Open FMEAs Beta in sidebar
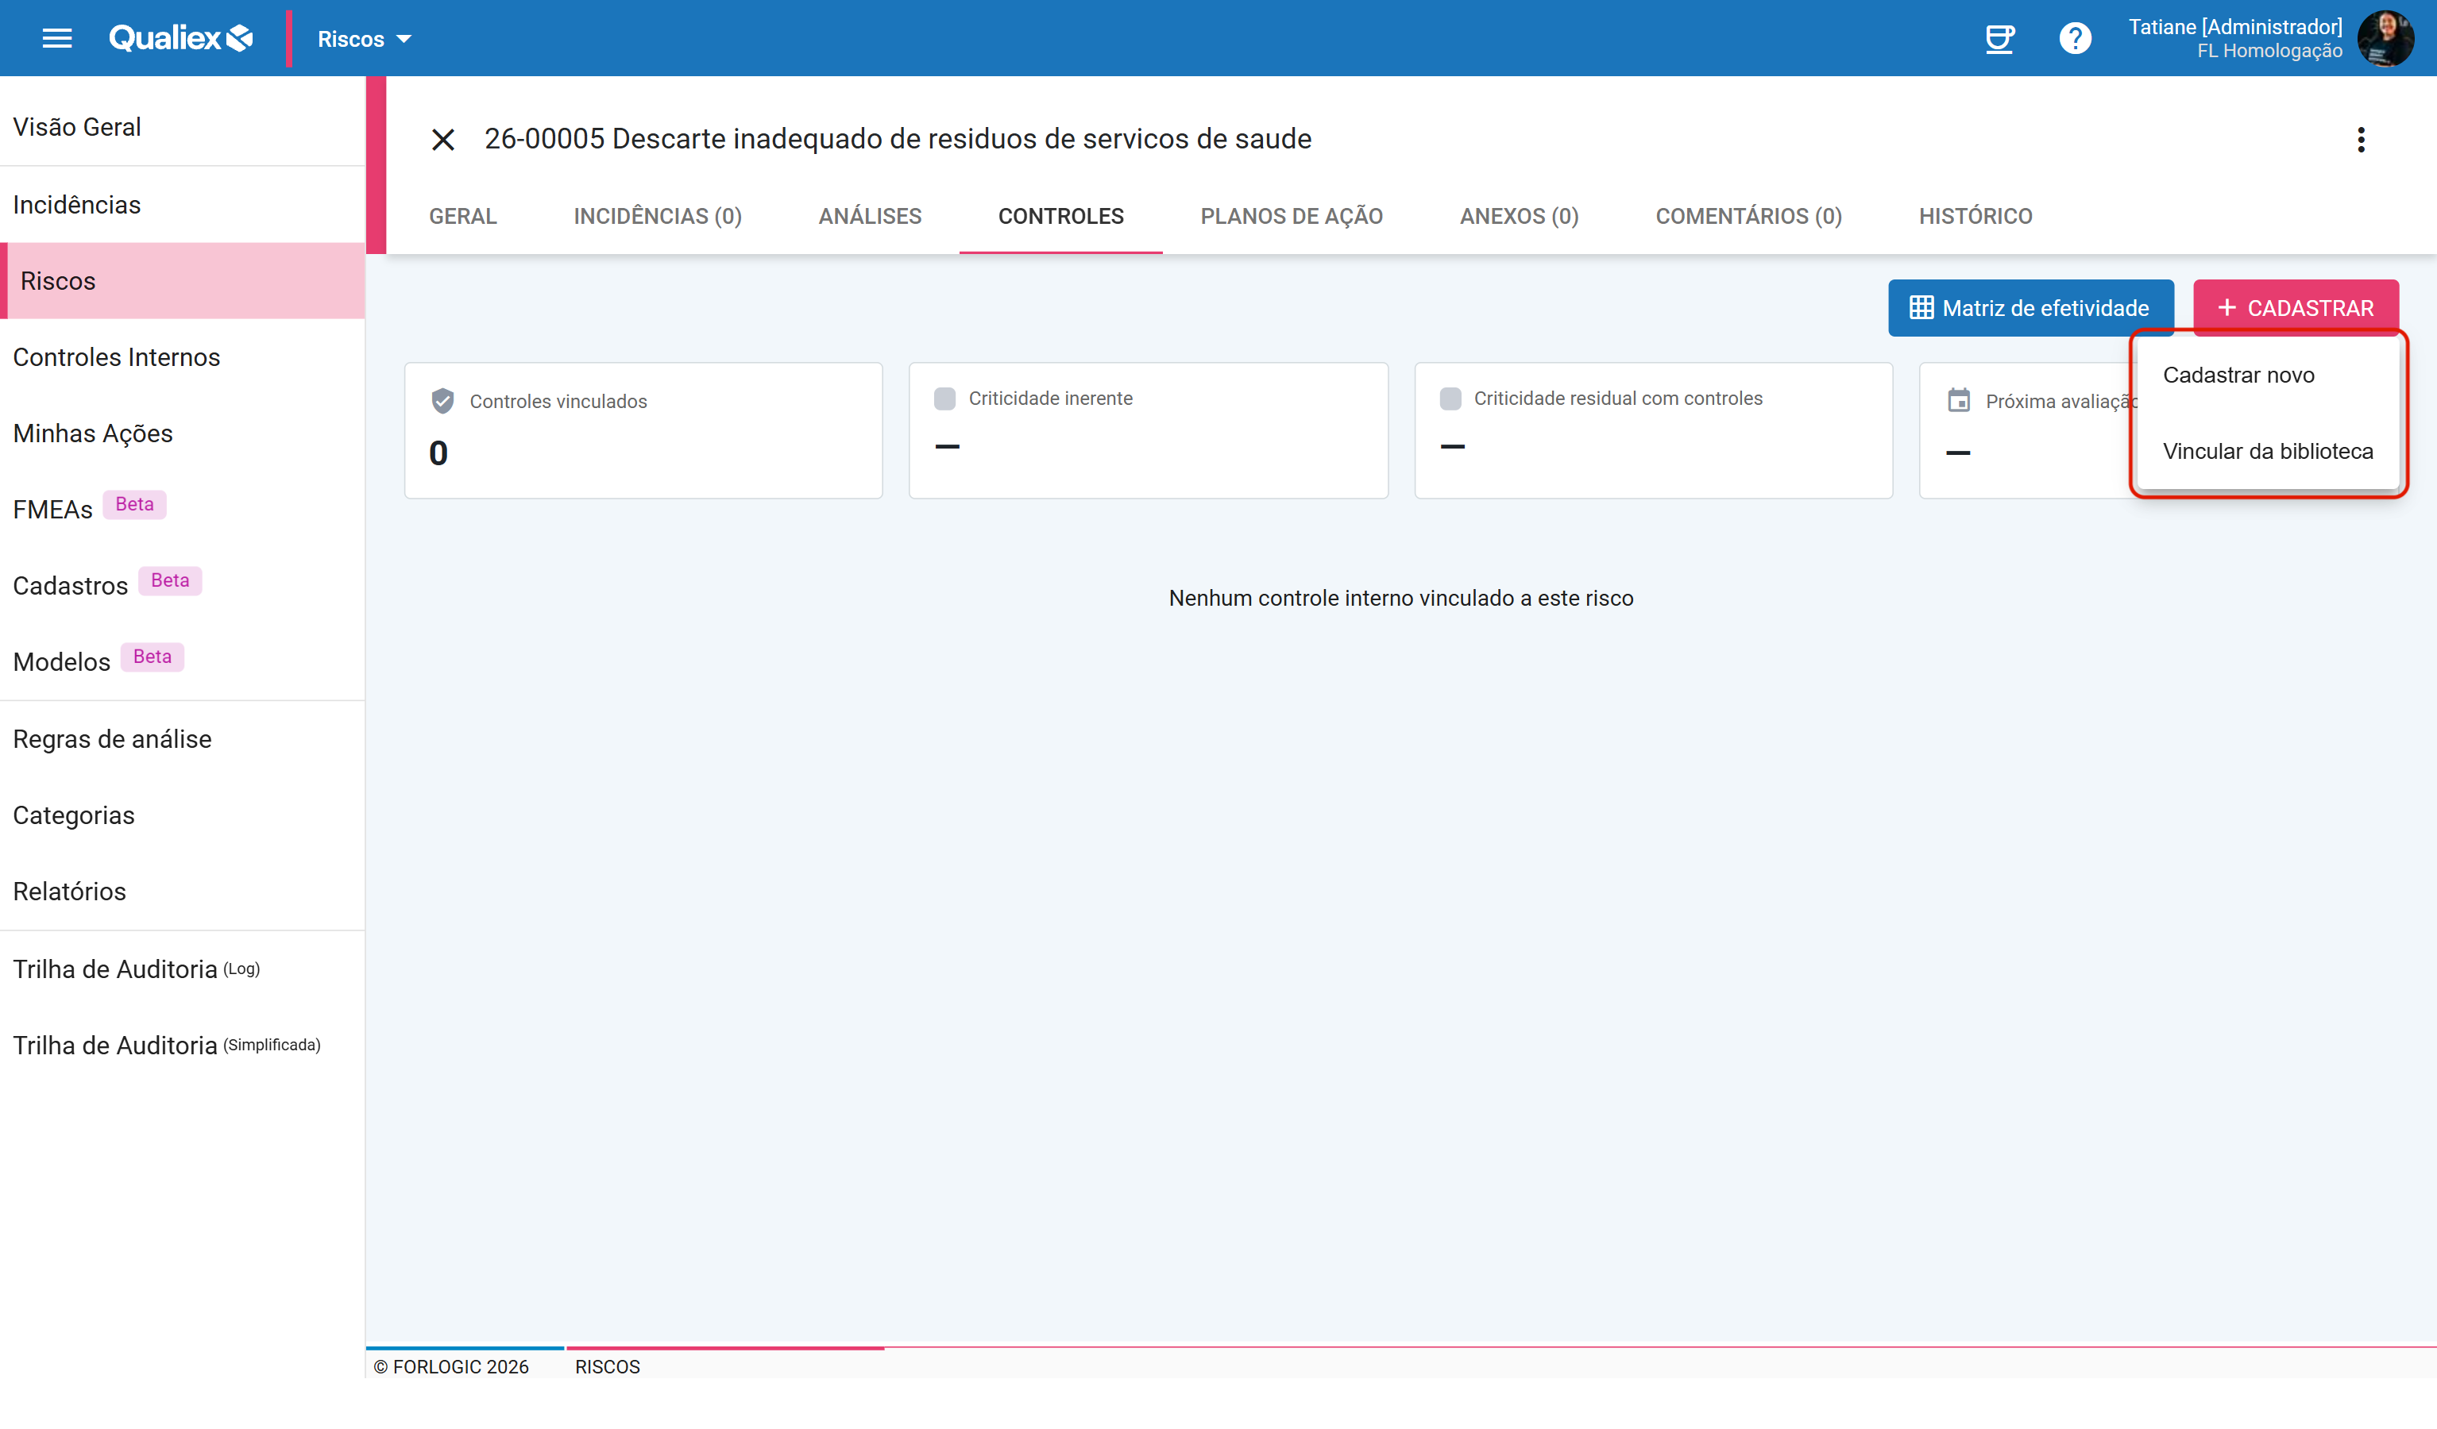This screenshot has height=1429, width=2437. pos(183,510)
